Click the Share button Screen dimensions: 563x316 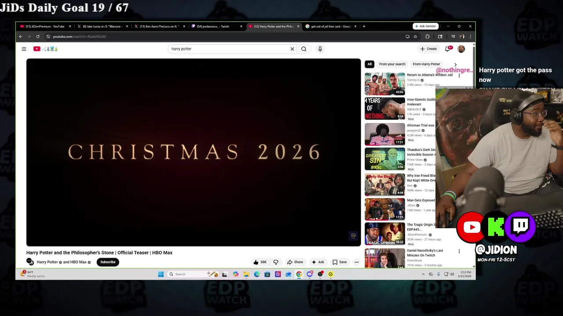[295, 262]
